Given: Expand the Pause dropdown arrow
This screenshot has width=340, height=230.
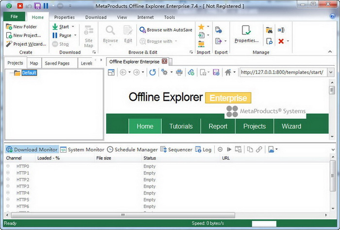Looking at the screenshot, I should (75, 35).
